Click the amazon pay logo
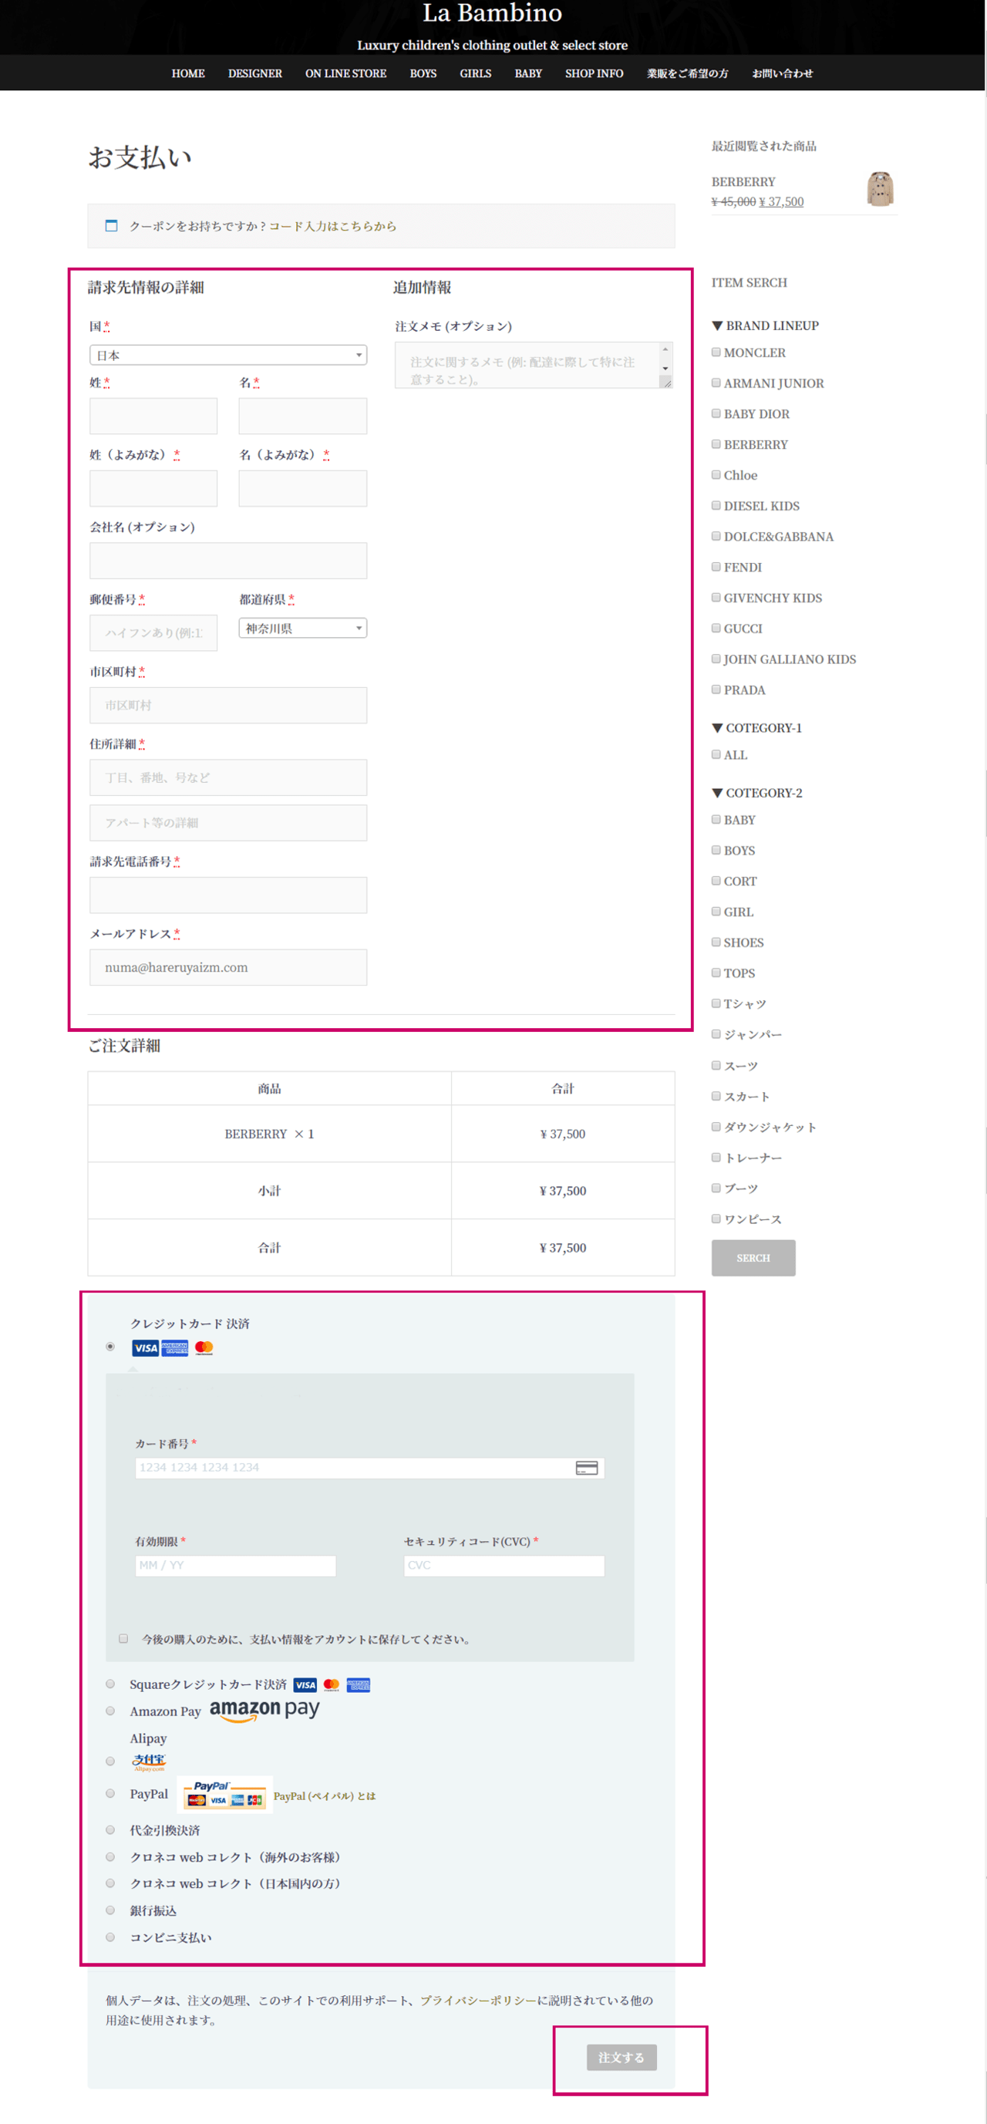987x2124 pixels. coord(264,1710)
